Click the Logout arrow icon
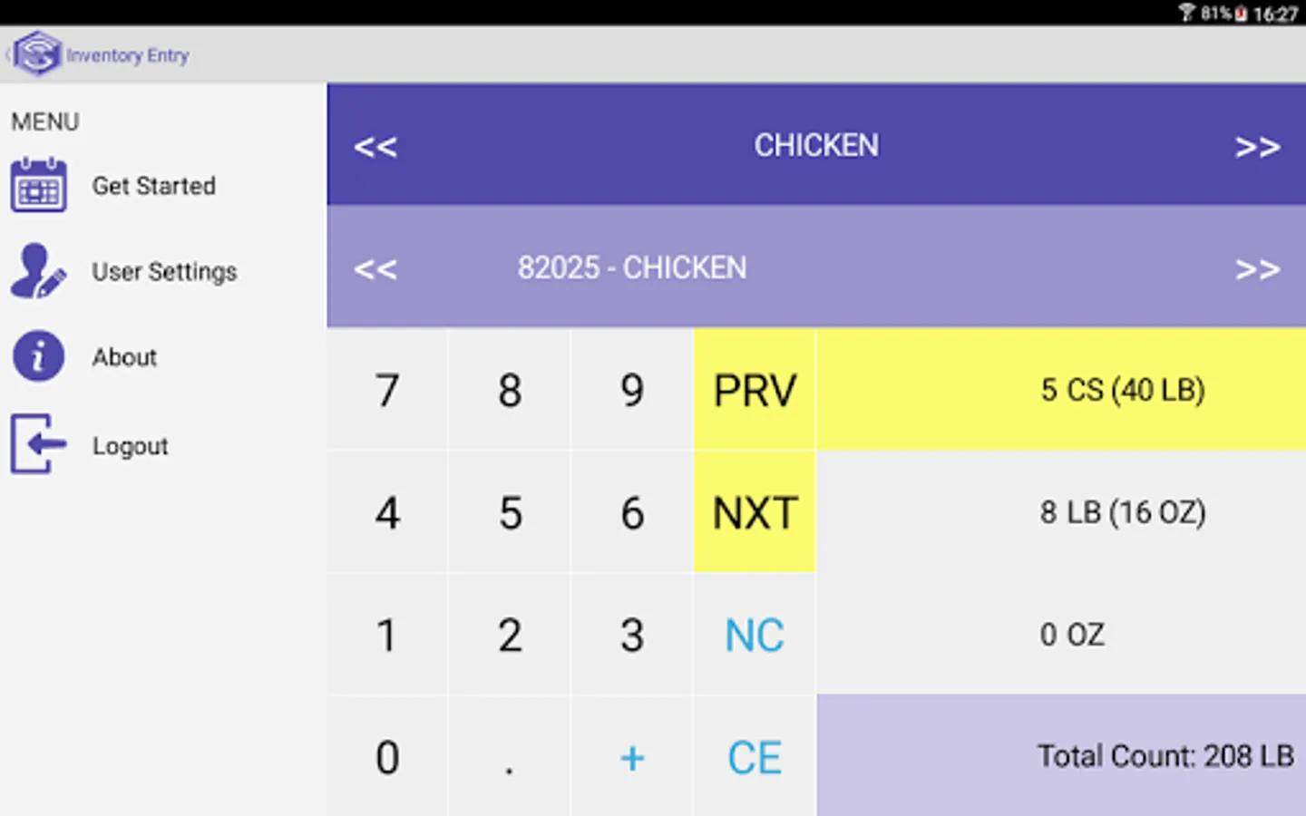The image size is (1306, 816). pos(38,444)
